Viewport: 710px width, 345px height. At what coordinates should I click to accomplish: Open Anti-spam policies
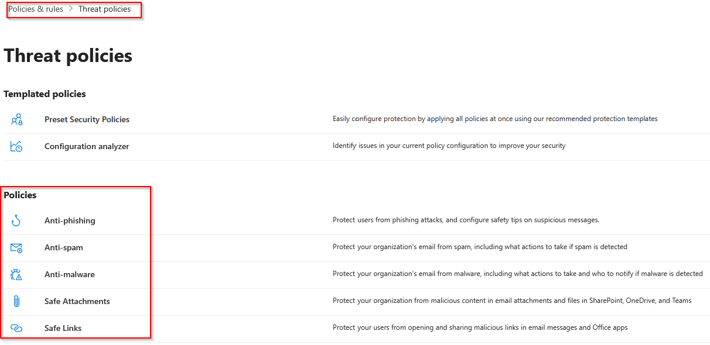coord(64,247)
